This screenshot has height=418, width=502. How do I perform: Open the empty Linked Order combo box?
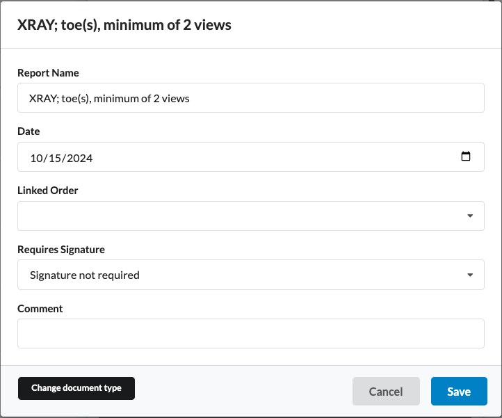point(236,216)
